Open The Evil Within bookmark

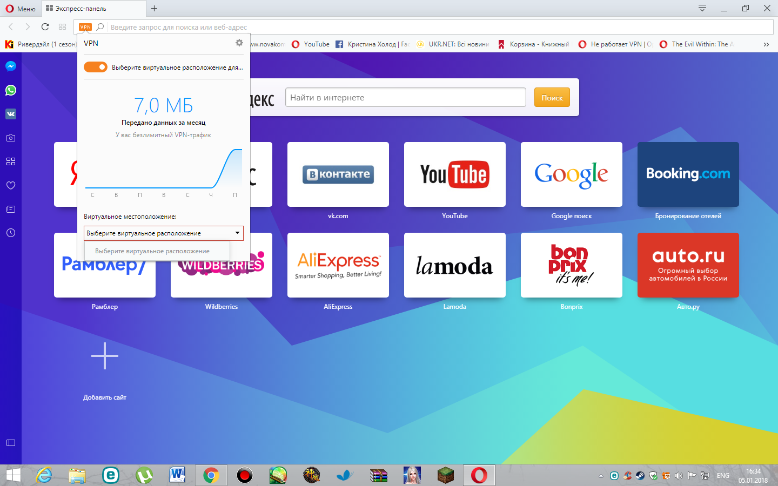click(696, 44)
